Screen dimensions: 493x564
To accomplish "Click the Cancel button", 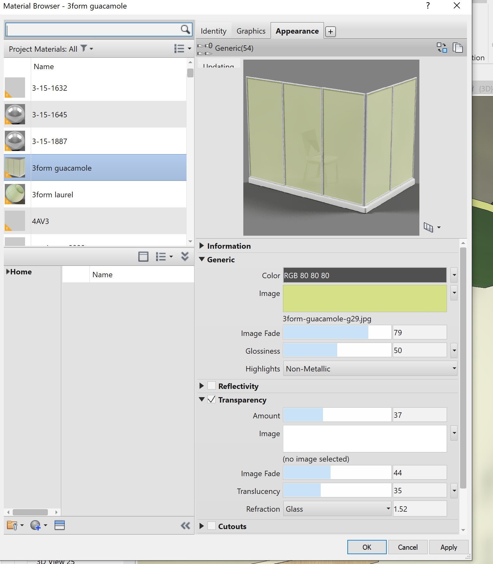I will point(408,547).
